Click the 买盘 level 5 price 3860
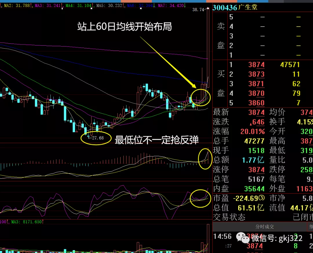 pos(256,103)
